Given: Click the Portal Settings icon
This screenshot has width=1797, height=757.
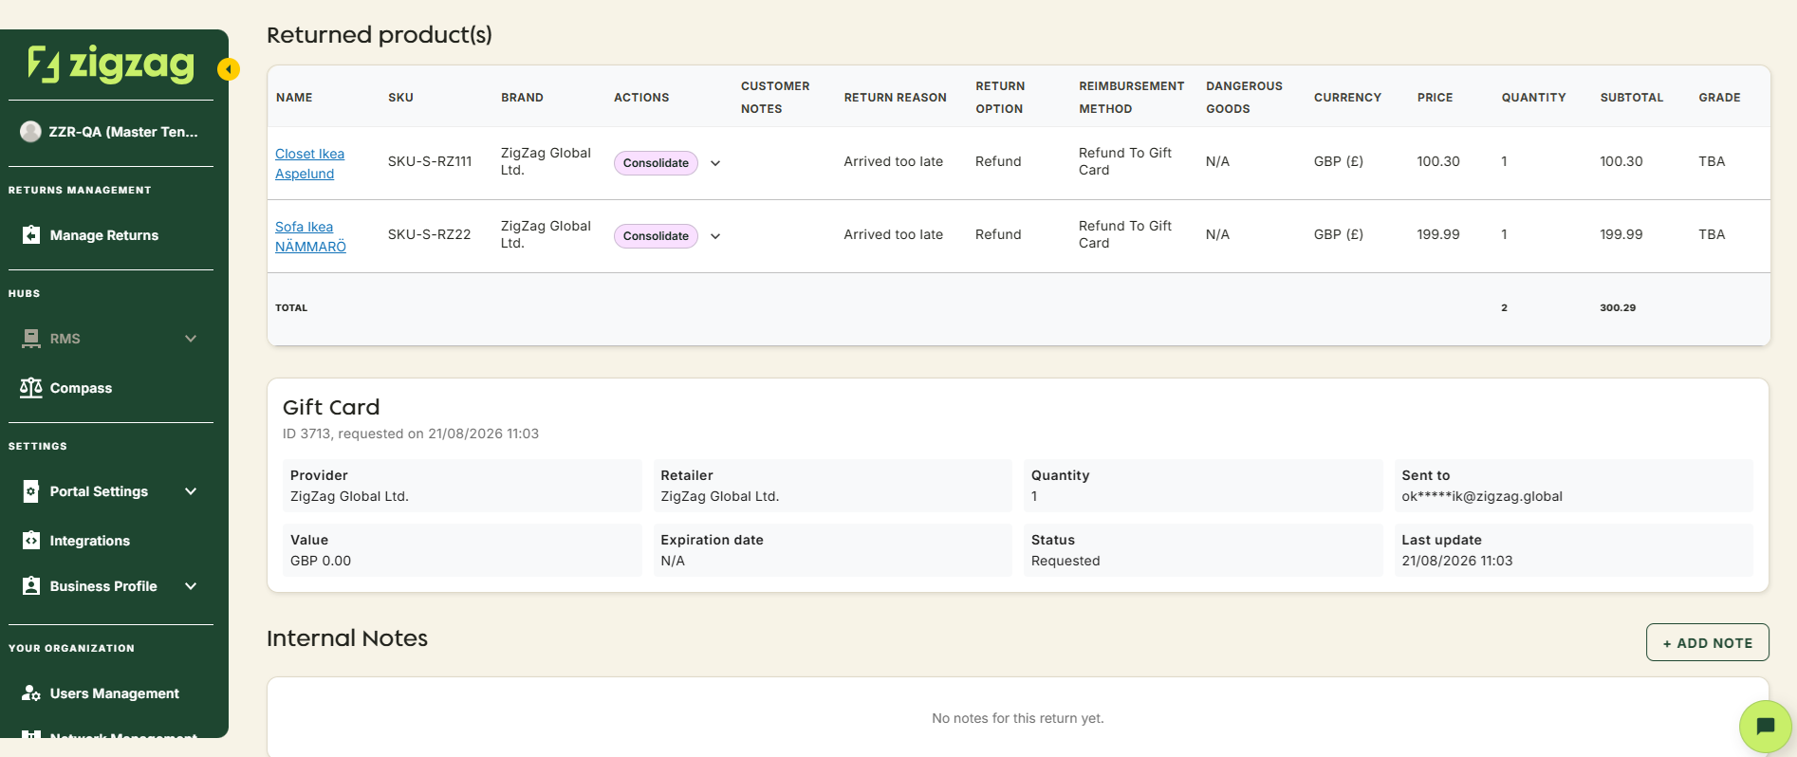Looking at the screenshot, I should 31,491.
